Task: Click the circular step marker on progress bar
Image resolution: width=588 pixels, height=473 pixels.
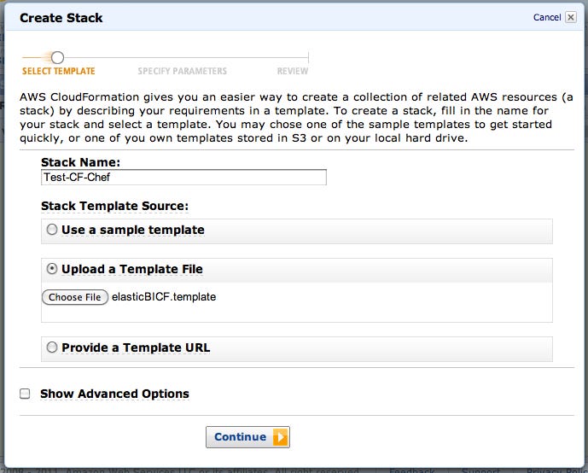Action: click(58, 57)
